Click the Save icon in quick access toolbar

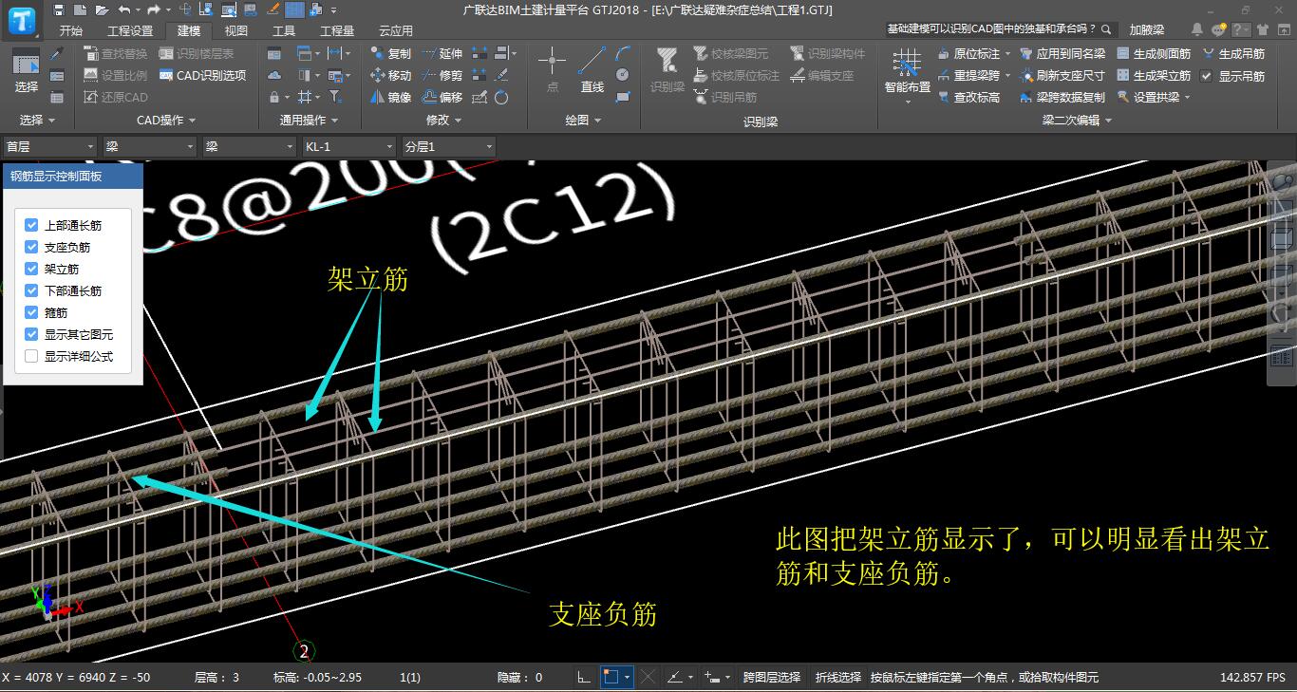click(x=59, y=9)
